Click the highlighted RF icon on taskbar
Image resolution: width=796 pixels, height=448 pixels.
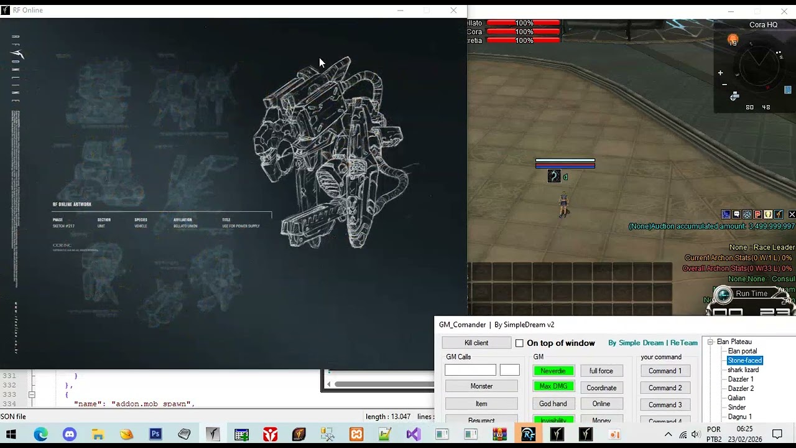[528, 434]
